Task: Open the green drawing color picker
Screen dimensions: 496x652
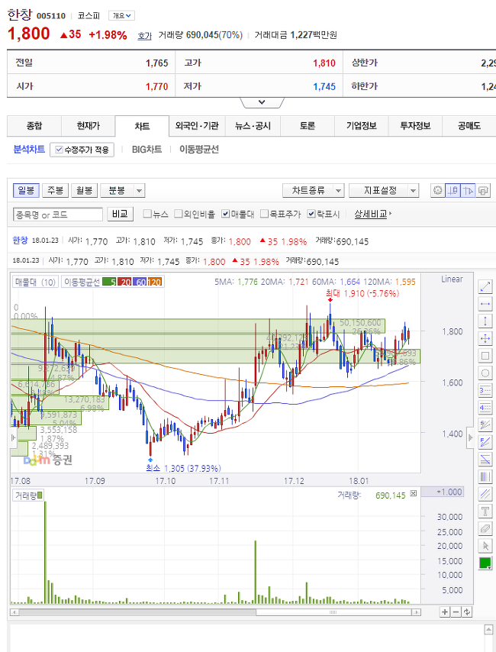Action: [x=485, y=563]
